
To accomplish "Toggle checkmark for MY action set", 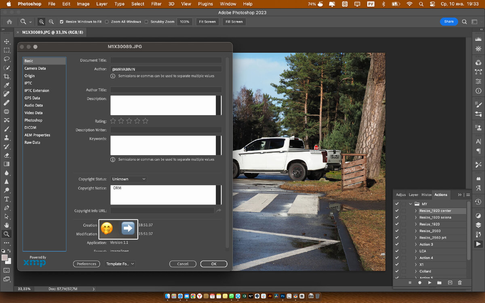I will pos(397,204).
